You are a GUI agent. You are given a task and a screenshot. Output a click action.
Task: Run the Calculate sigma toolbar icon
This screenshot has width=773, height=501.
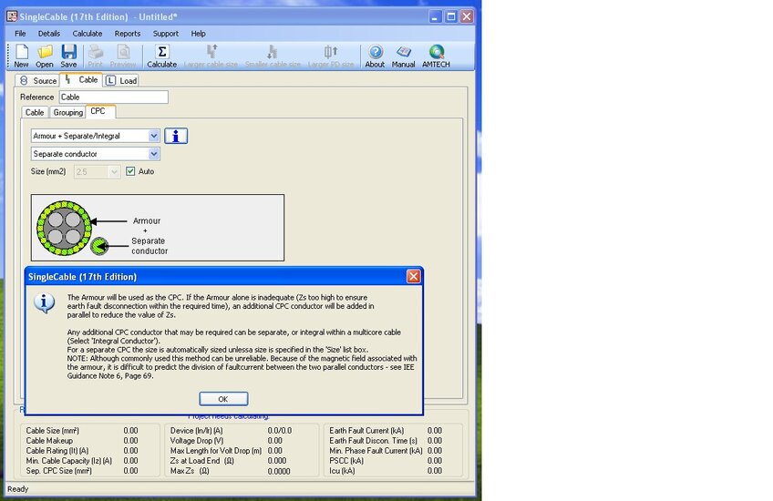[x=161, y=56]
